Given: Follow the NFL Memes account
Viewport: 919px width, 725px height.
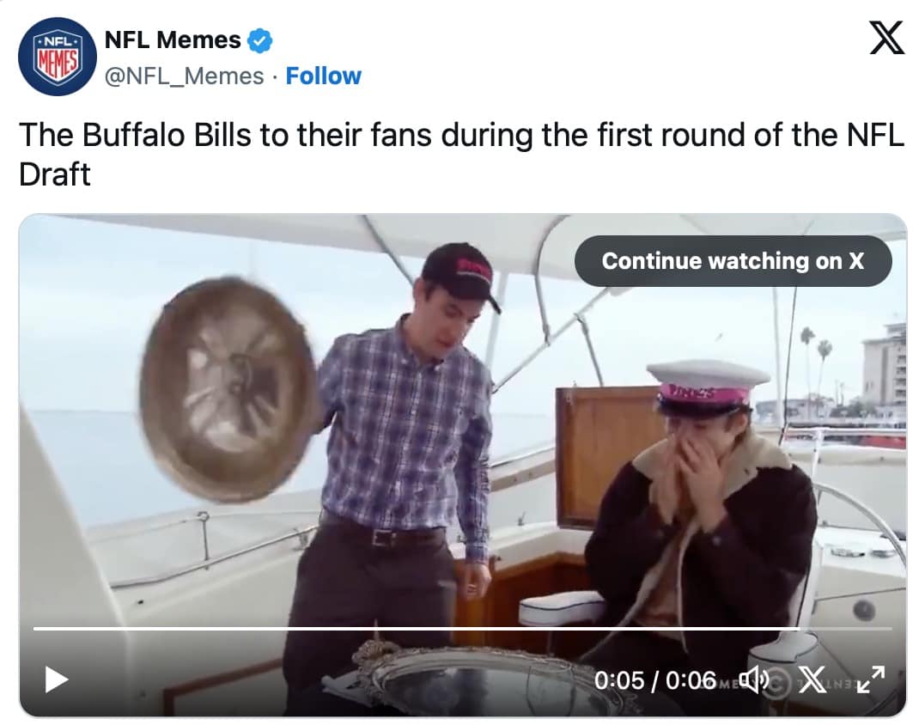Looking at the screenshot, I should [x=323, y=76].
